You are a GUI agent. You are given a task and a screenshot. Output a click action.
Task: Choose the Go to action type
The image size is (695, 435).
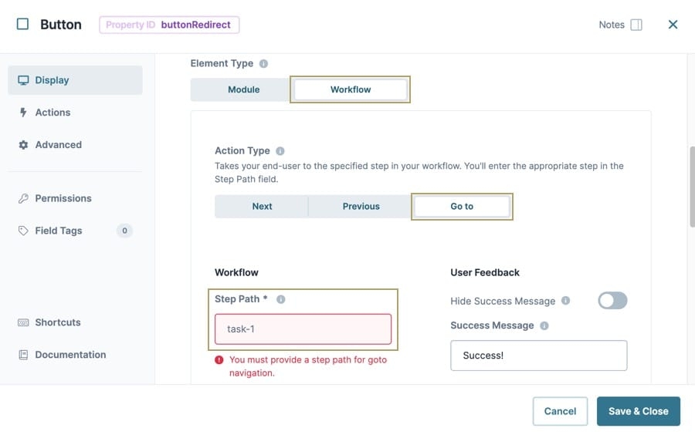coord(462,206)
